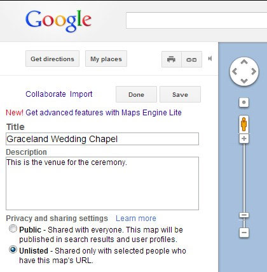Open the Import link
Image resolution: width=267 pixels, height=272 pixels.
pyautogui.click(x=81, y=94)
